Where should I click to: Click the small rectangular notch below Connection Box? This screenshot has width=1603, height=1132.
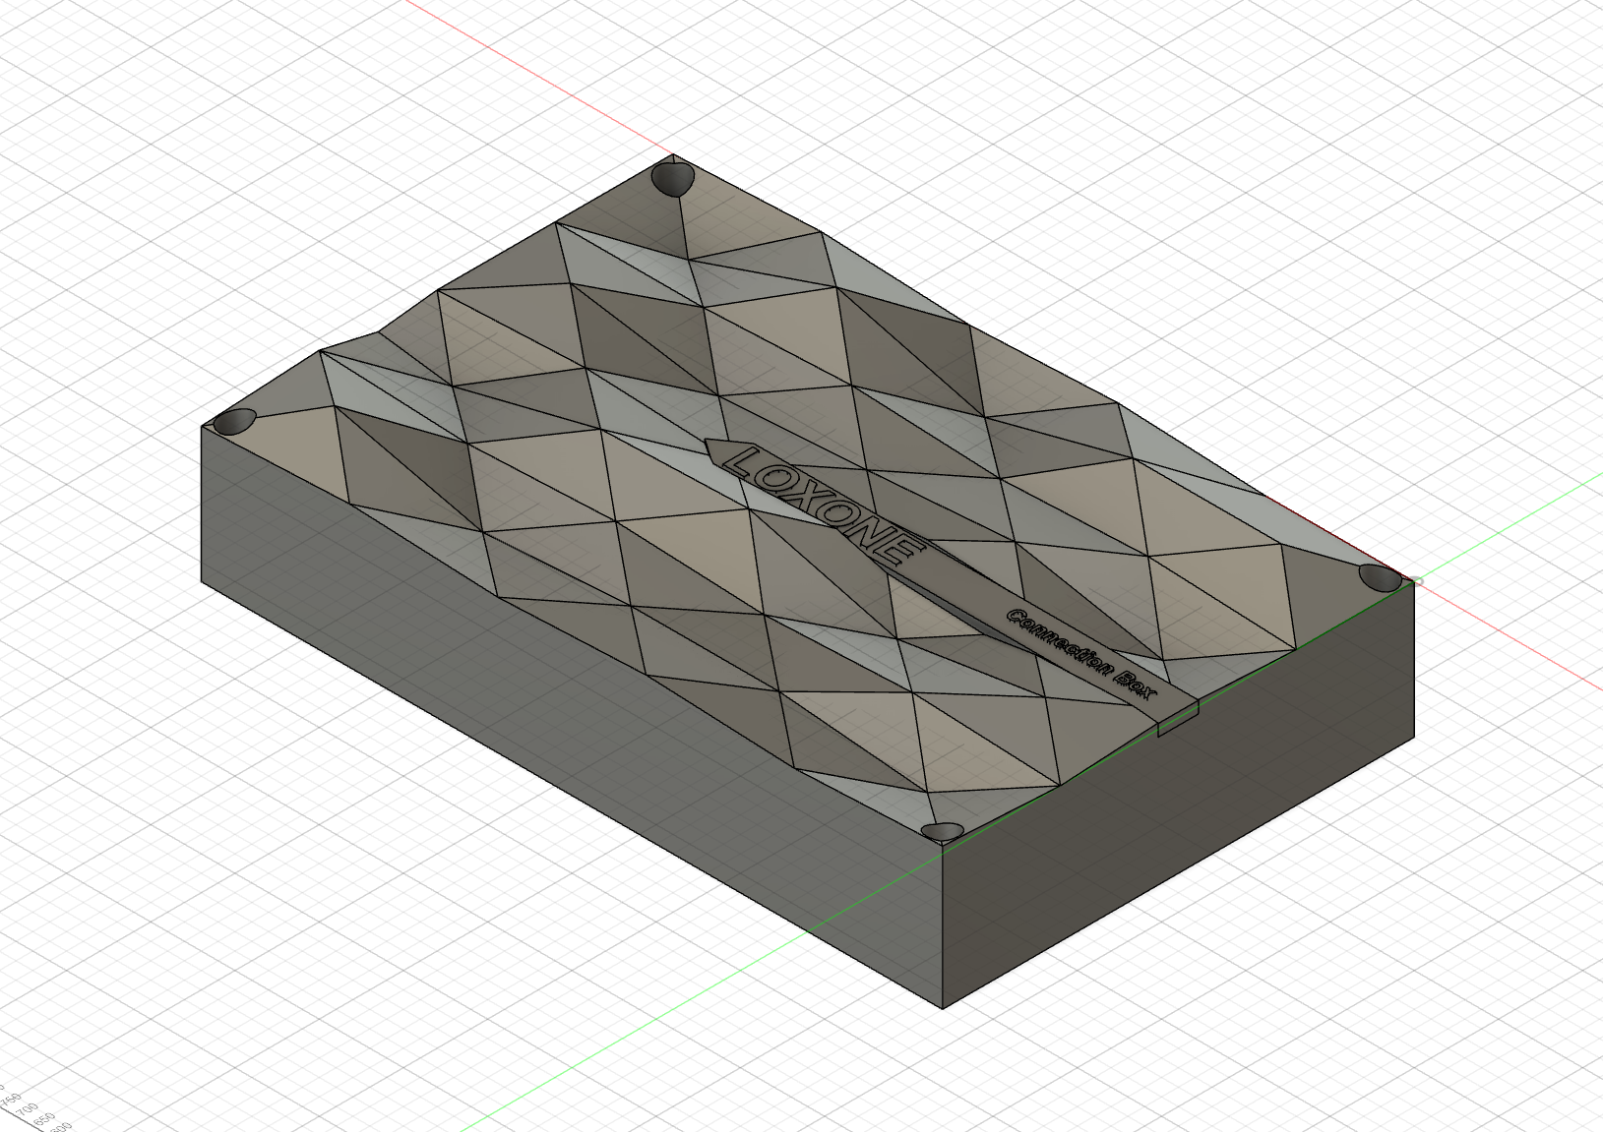[1179, 719]
